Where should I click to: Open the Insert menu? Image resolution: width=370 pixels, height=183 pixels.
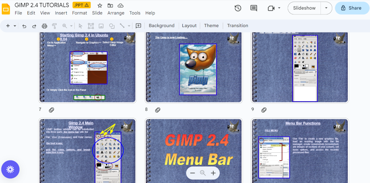click(x=61, y=13)
